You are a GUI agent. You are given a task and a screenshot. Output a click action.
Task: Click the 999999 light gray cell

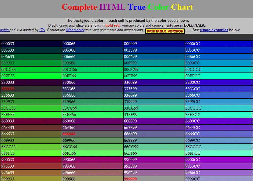pyautogui.click(x=154, y=179)
